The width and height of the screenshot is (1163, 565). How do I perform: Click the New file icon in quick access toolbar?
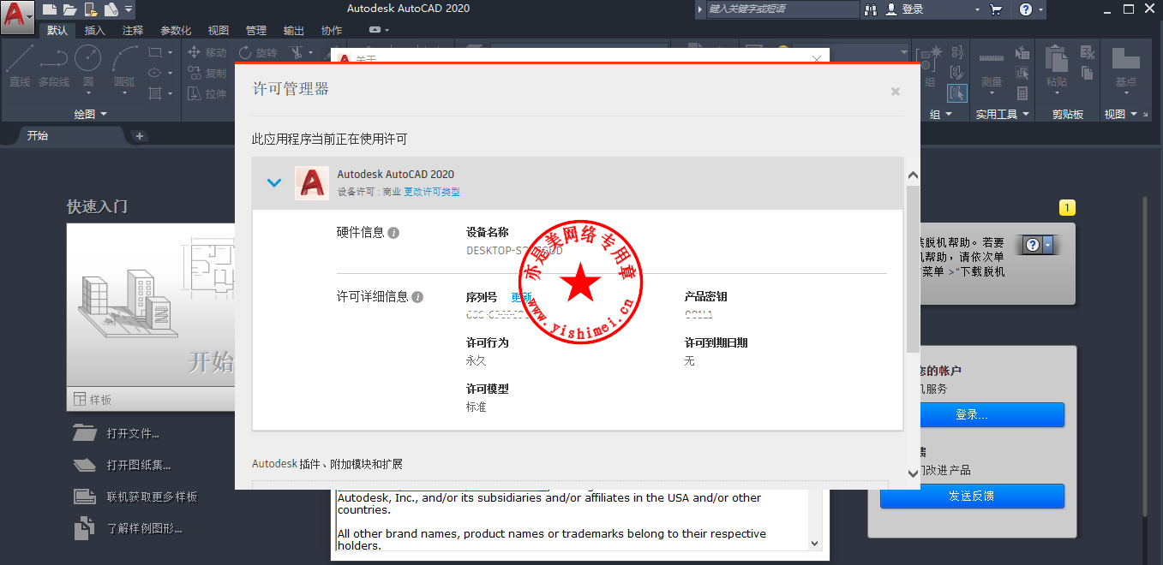click(50, 9)
